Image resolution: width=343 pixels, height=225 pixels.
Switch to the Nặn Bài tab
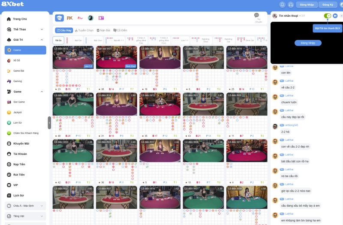coord(103,30)
